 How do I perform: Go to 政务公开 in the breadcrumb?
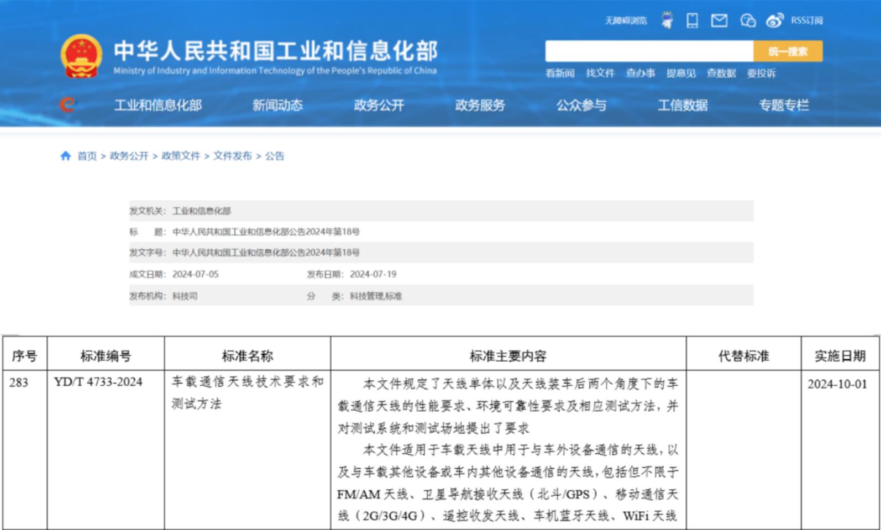tap(129, 156)
